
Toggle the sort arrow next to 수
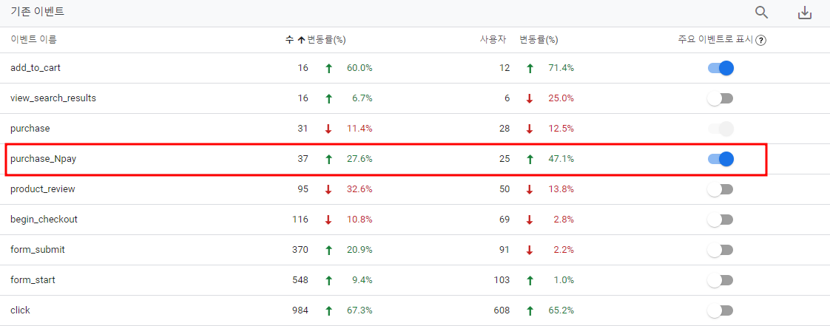[x=301, y=40]
